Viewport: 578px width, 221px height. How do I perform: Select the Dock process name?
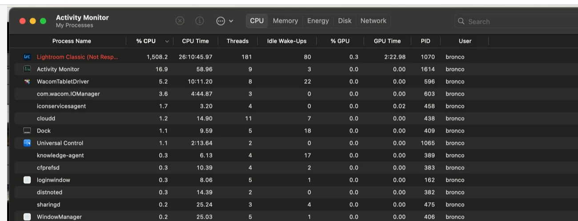point(44,131)
